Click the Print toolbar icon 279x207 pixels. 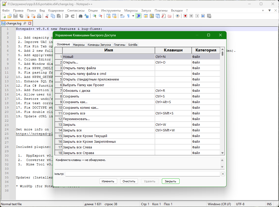coord(39,16)
